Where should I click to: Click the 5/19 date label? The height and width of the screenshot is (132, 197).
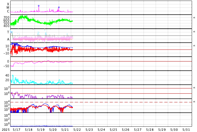coord(41,130)
